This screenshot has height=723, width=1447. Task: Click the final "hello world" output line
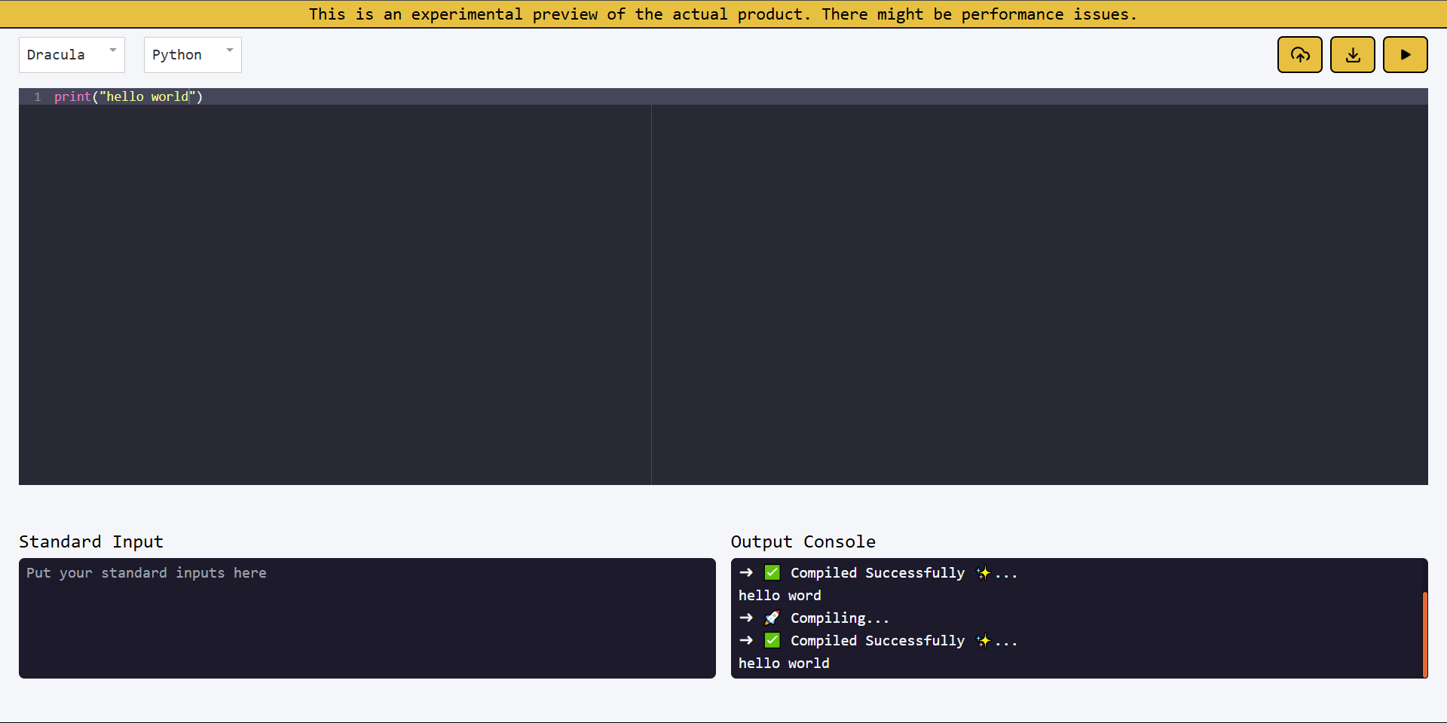[x=784, y=664]
